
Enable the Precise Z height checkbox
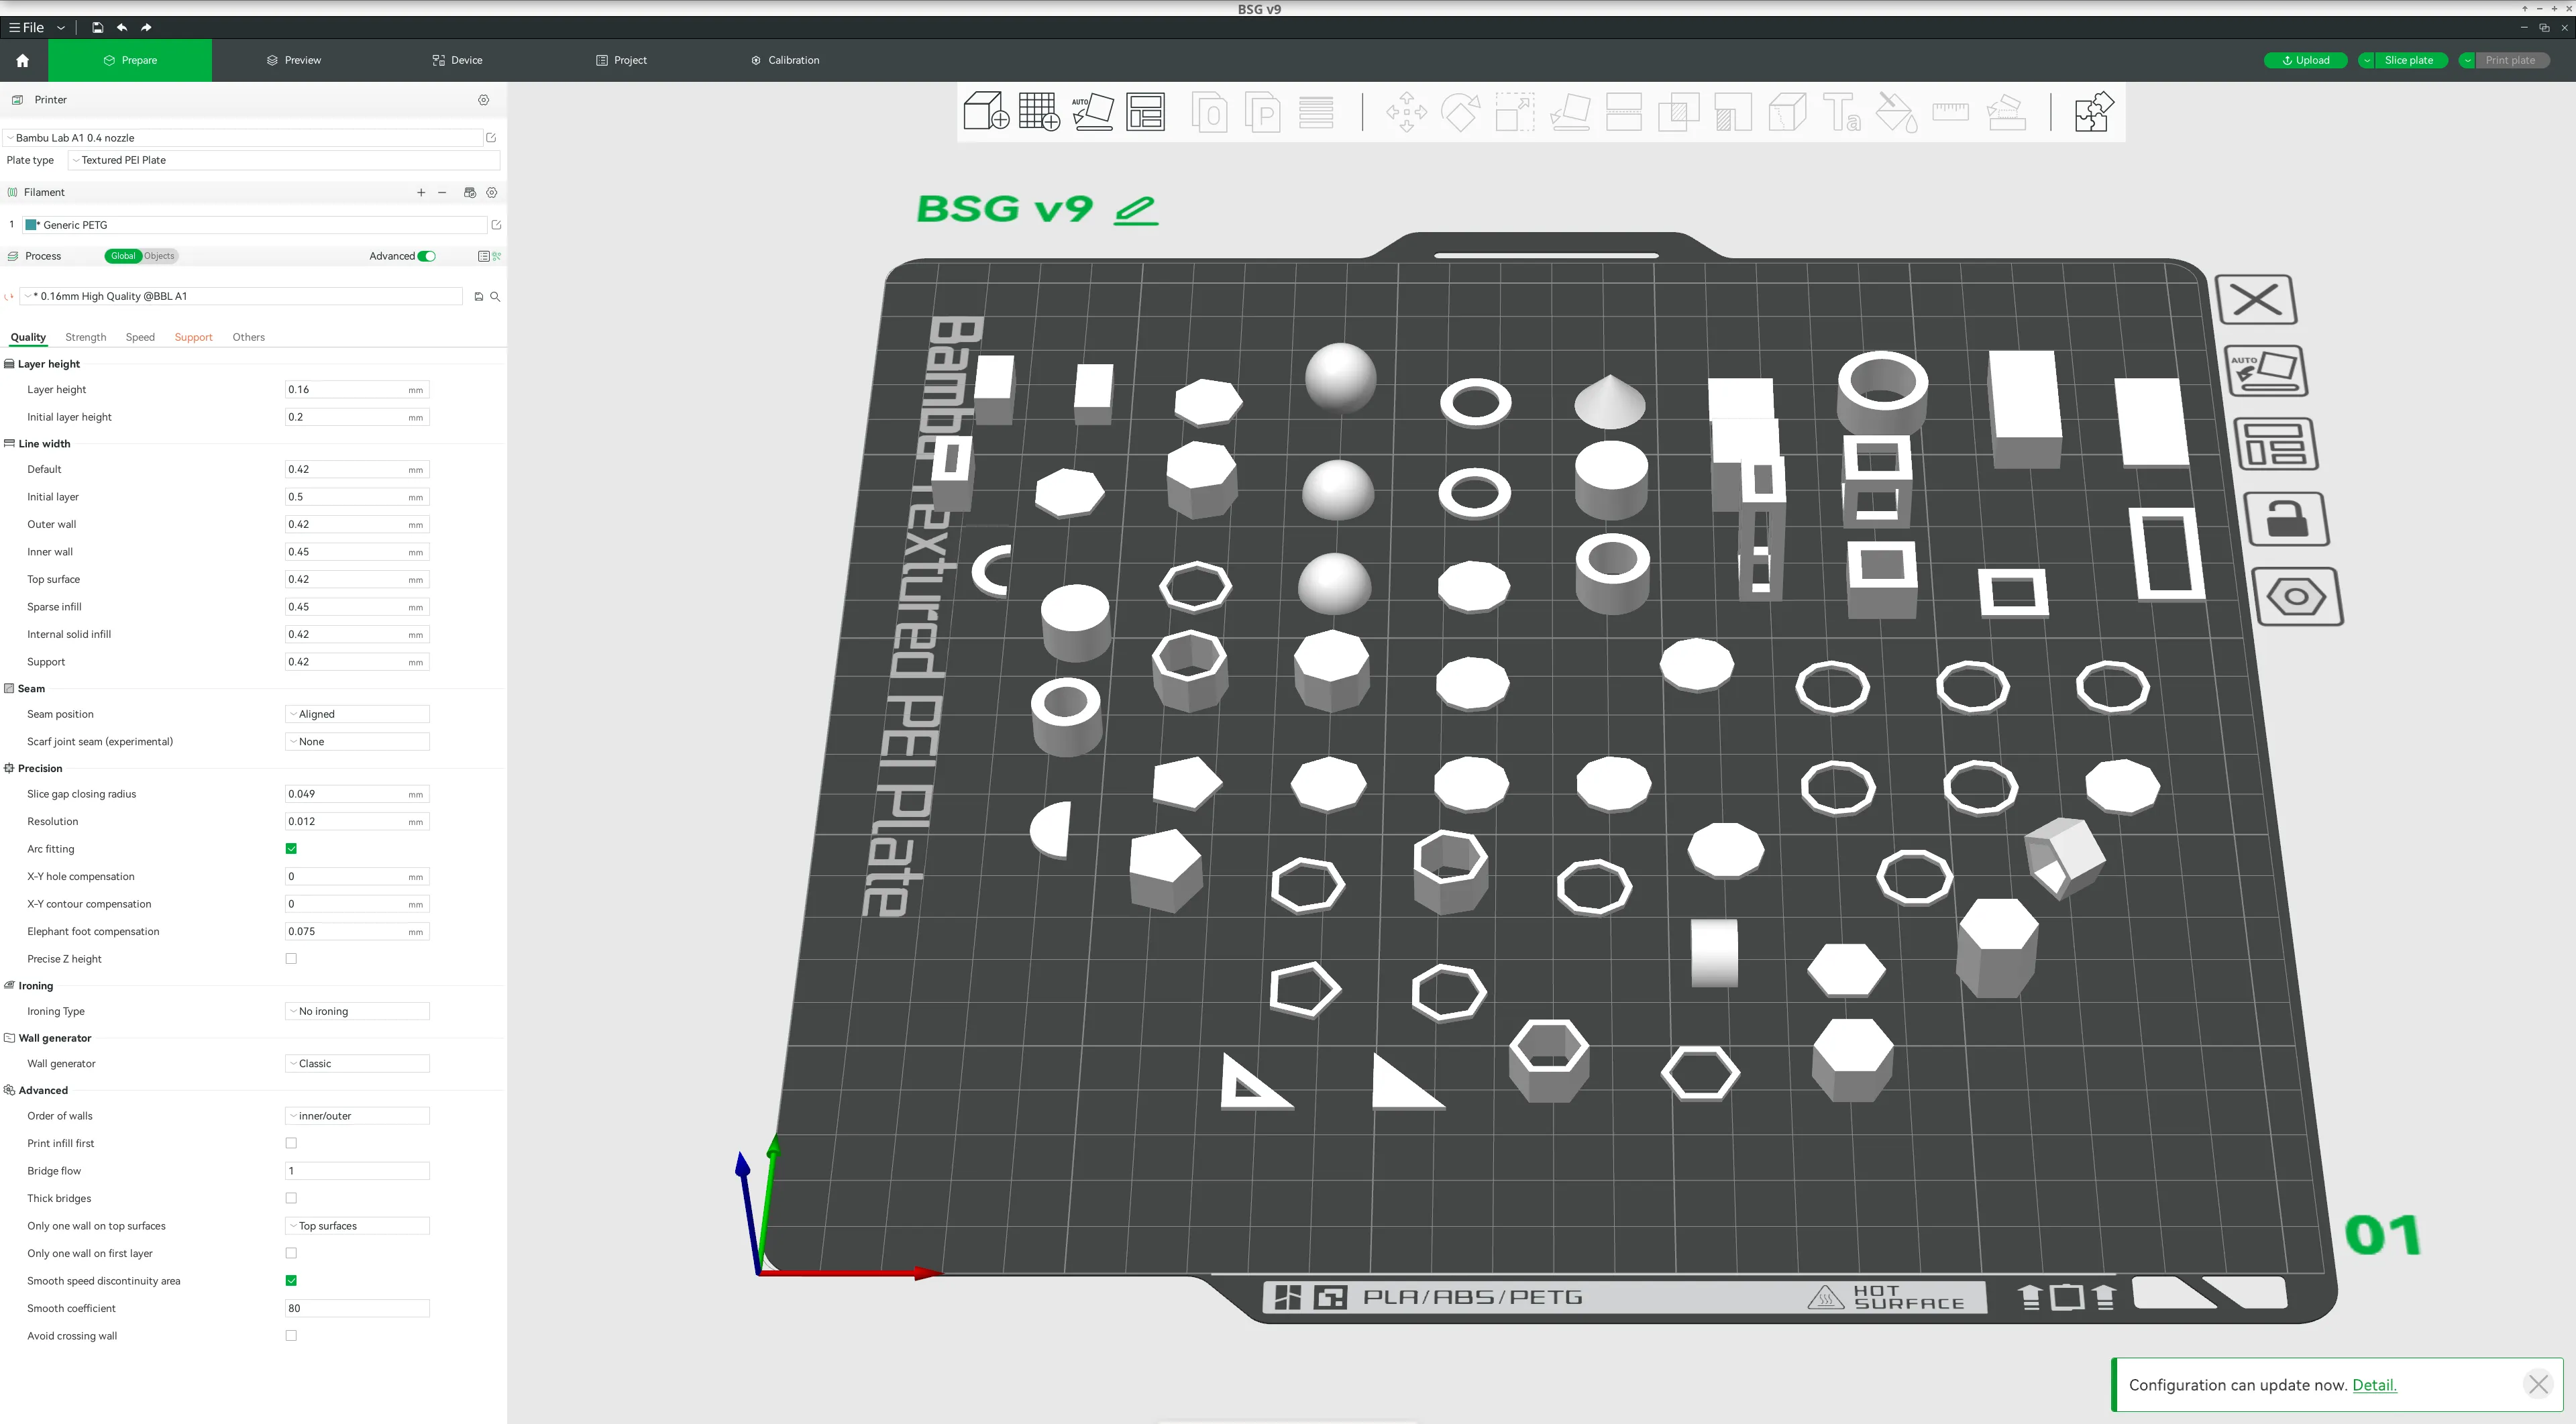[x=291, y=958]
